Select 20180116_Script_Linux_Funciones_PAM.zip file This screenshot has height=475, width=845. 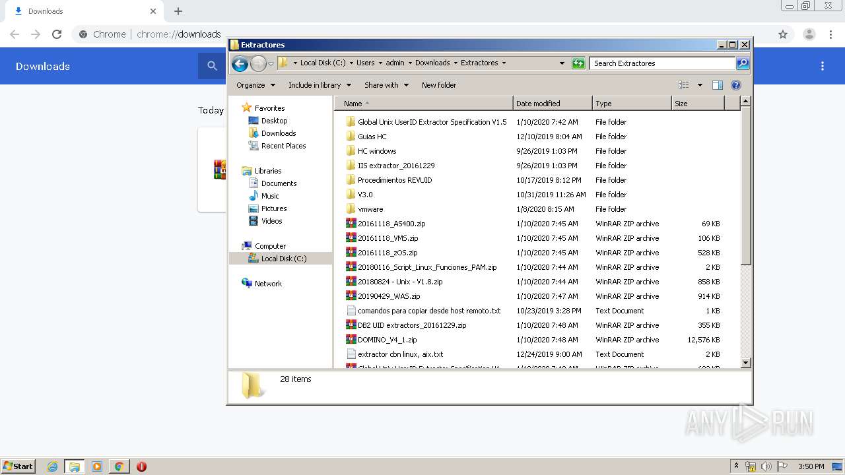[427, 267]
